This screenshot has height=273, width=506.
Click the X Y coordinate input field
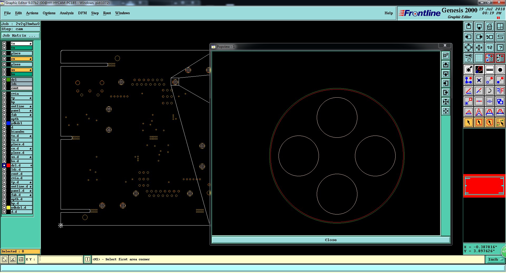[61, 259]
